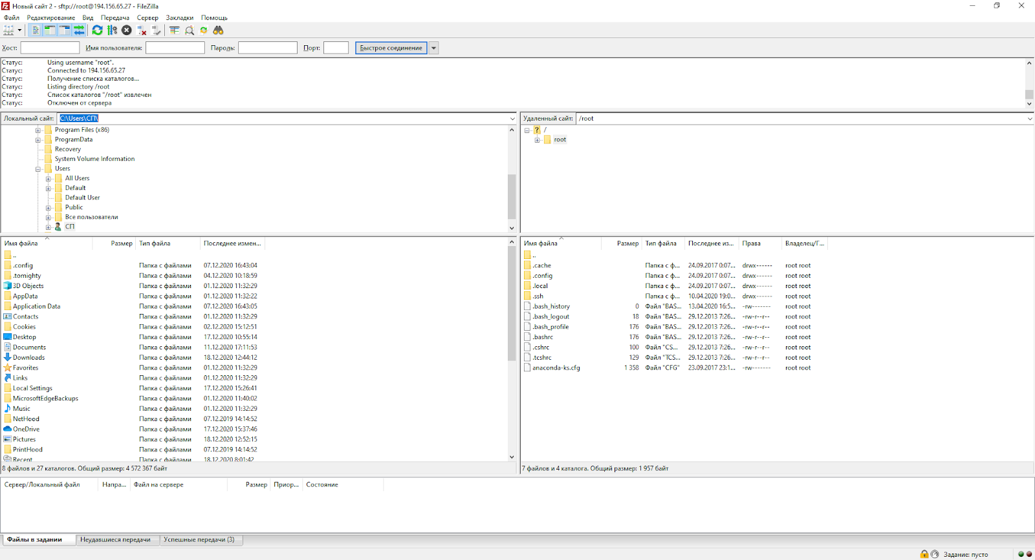Select the anaconda-ks.cfg remote file

tap(556, 368)
